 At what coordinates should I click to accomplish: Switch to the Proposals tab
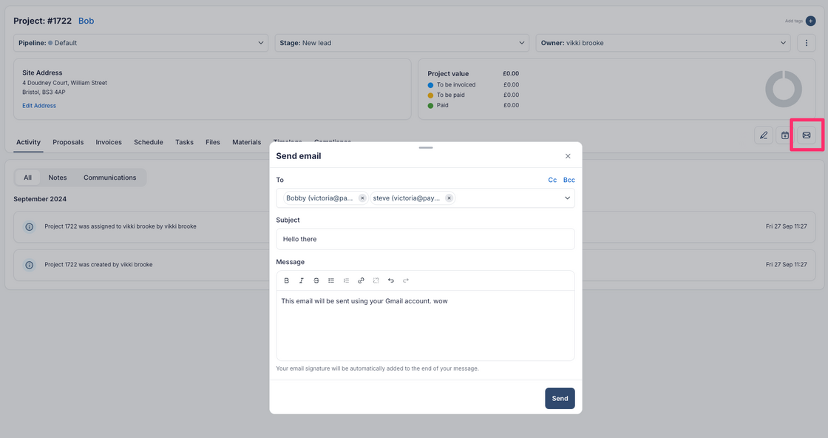click(68, 142)
